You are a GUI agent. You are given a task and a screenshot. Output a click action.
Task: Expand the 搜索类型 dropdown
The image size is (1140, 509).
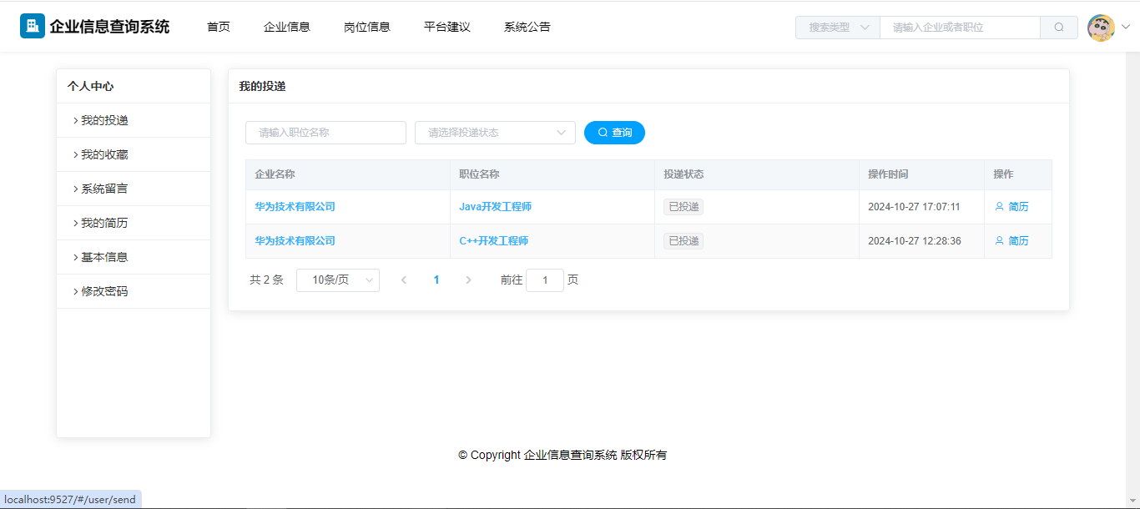tap(837, 28)
